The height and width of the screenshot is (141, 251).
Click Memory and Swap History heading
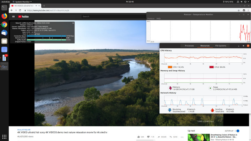click(173, 71)
